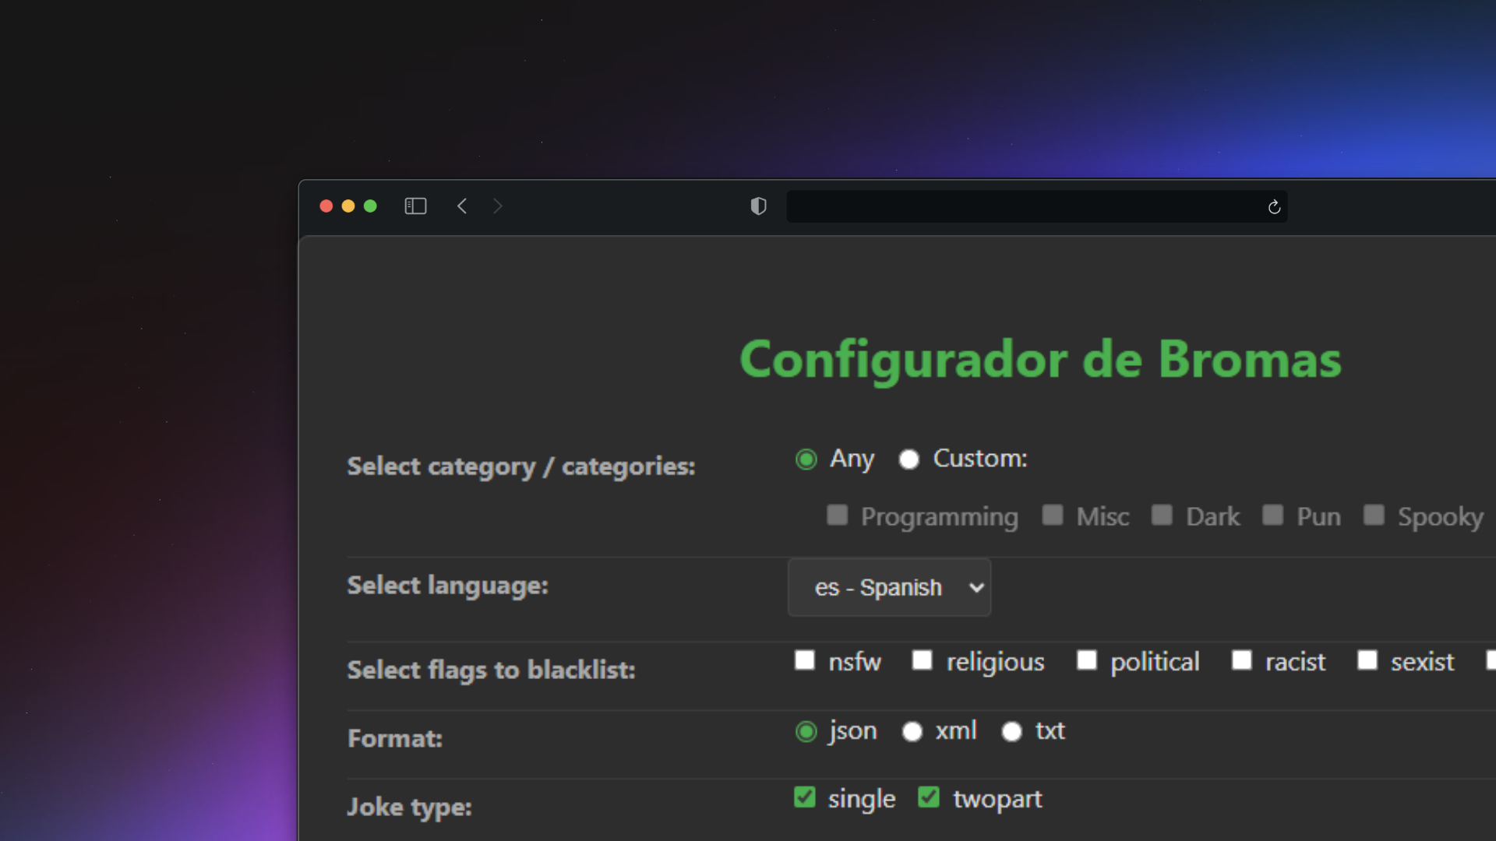The width and height of the screenshot is (1496, 841).
Task: Check the Pun category
Action: point(1274,516)
